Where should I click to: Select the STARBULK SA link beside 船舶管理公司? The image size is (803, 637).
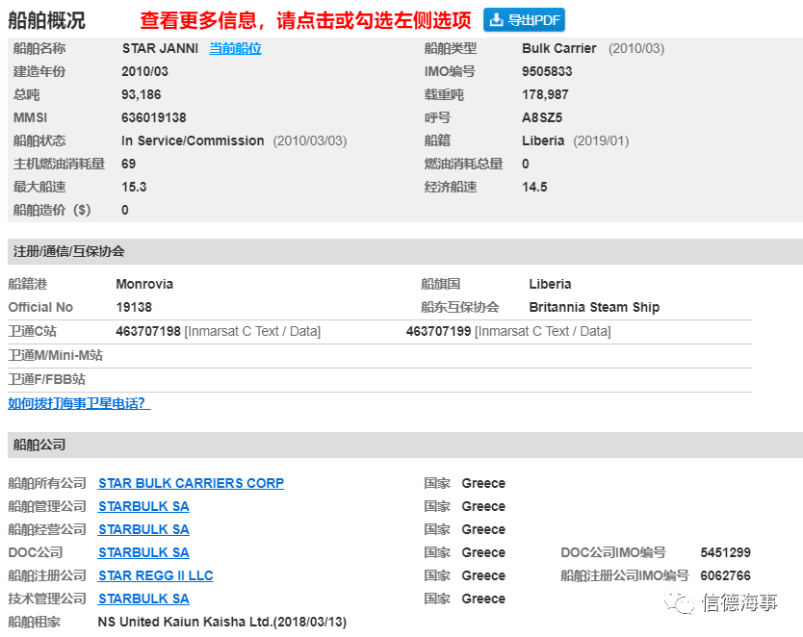click(x=143, y=506)
